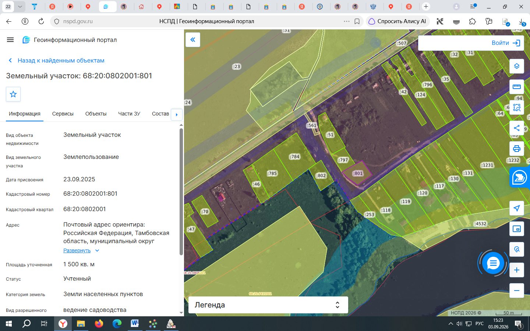Select the ruler measurement tool
The image size is (530, 331).
click(x=517, y=87)
